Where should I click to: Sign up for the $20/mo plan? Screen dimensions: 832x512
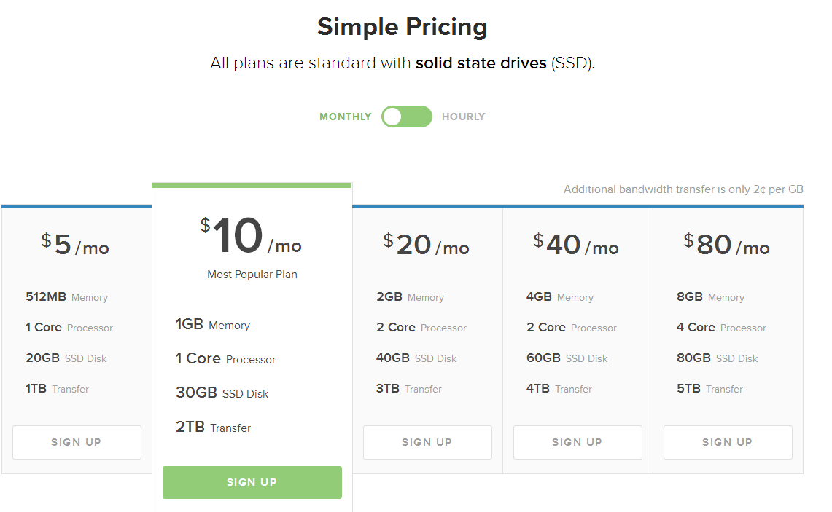(x=427, y=442)
